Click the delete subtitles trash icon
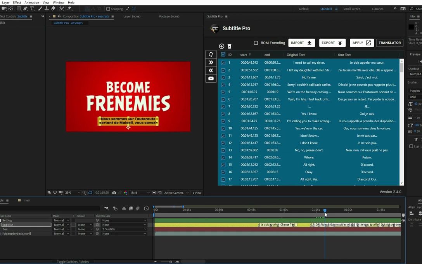422x264 pixels. tap(230, 46)
